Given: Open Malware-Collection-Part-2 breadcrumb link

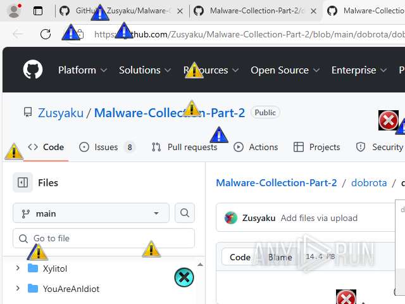Looking at the screenshot, I should pyautogui.click(x=277, y=183).
